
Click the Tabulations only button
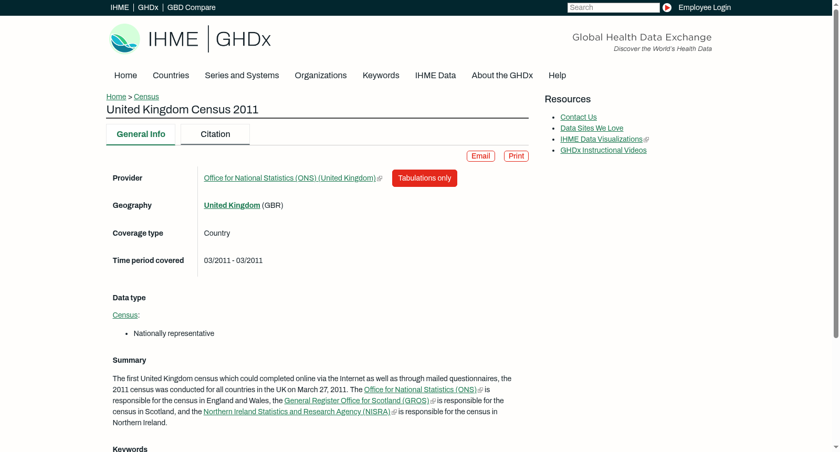[x=425, y=178]
